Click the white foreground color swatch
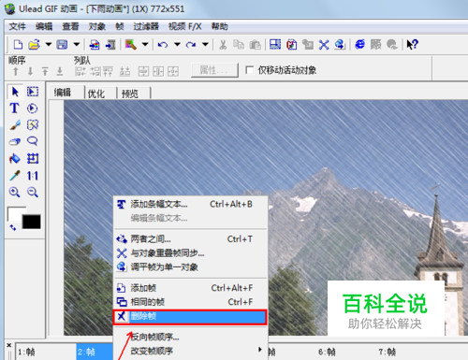This screenshot has height=360, width=468. click(x=14, y=213)
